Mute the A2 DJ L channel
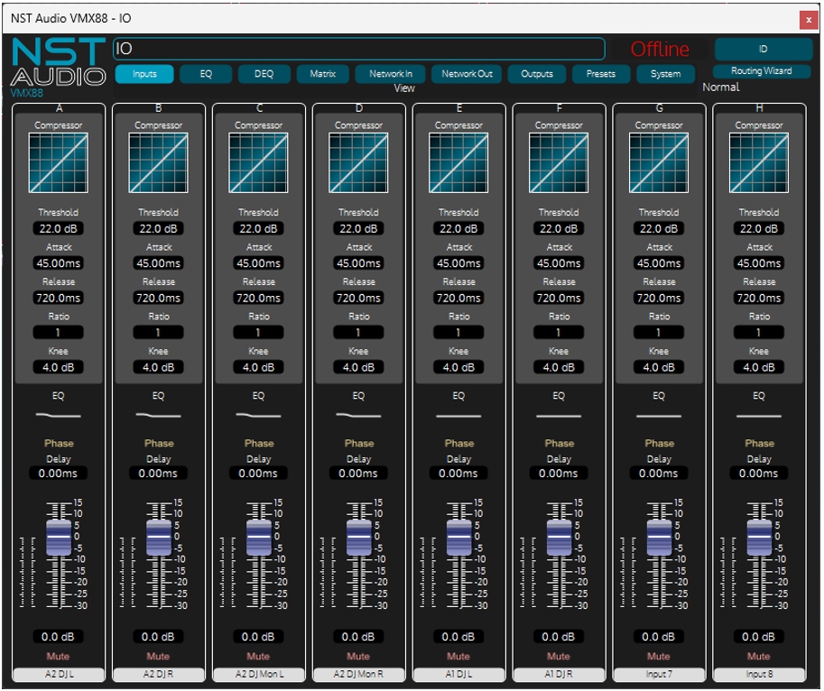The image size is (824, 691). 58,656
